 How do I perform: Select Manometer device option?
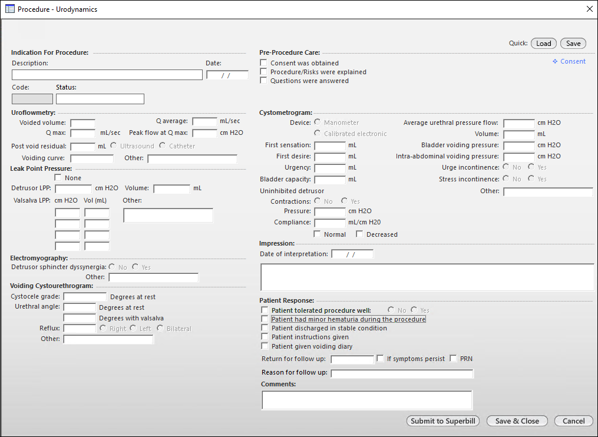[x=318, y=122]
